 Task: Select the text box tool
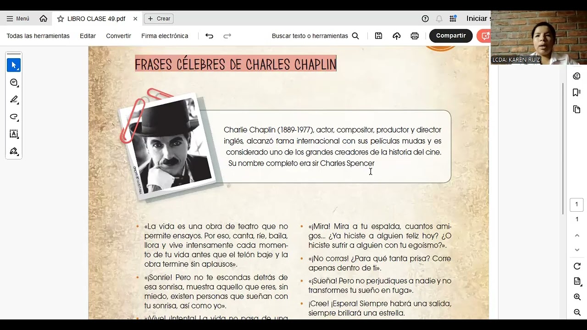point(14,134)
